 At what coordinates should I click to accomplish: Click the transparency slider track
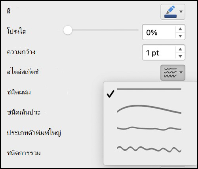coord(101,30)
